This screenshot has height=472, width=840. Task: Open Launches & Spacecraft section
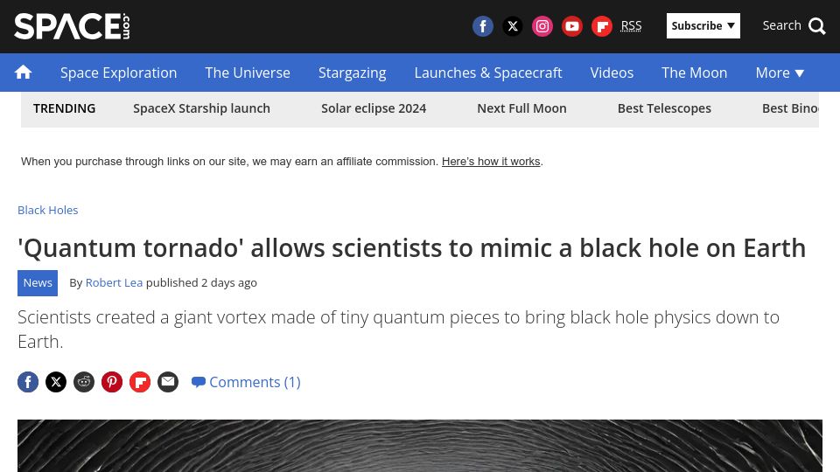[488, 73]
